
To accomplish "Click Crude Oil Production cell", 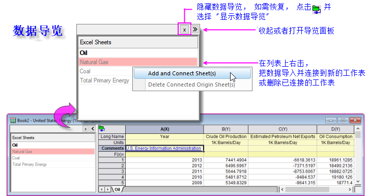I will (226, 136).
